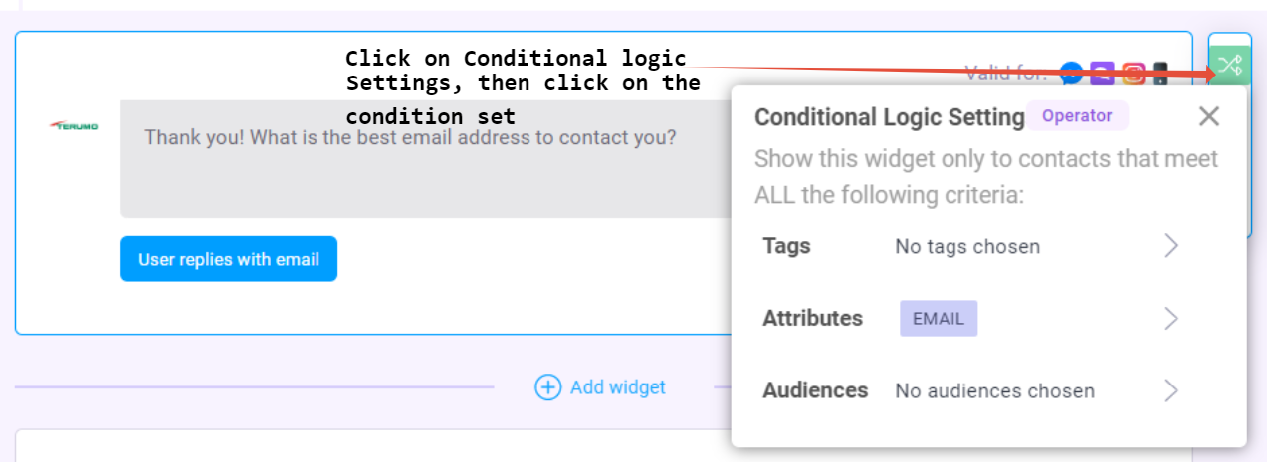
Task: Click the SMS phone channel icon
Action: coord(1160,73)
